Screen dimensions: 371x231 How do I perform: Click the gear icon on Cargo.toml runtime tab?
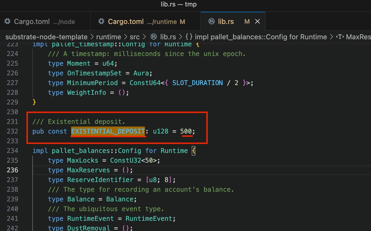coord(101,21)
